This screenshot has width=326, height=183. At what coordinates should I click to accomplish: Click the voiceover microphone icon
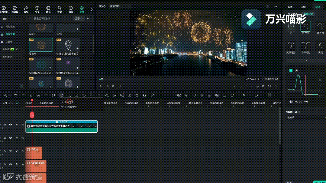click(x=202, y=95)
